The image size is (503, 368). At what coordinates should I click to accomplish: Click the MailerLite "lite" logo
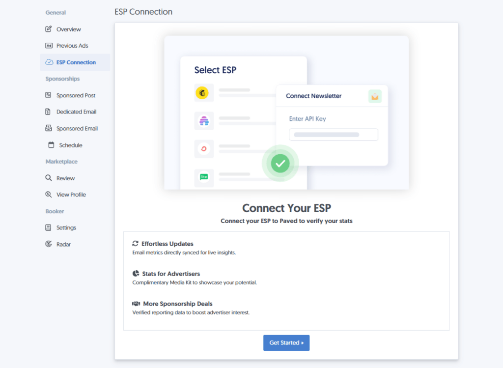[x=203, y=176]
